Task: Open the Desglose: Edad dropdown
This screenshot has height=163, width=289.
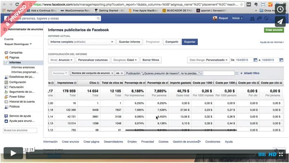Action: tap(125, 60)
